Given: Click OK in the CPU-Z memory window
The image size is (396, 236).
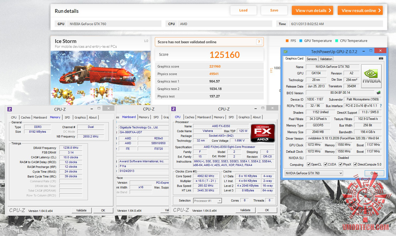Looking at the screenshot, I should click(x=103, y=210).
